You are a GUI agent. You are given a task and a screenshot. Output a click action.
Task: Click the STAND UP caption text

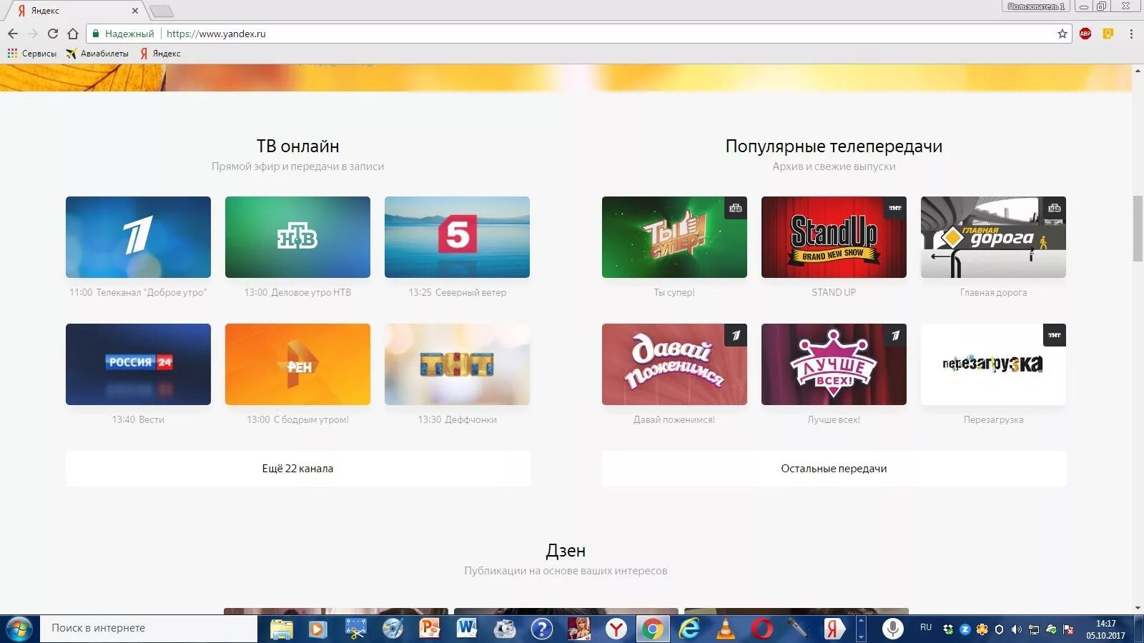834,292
